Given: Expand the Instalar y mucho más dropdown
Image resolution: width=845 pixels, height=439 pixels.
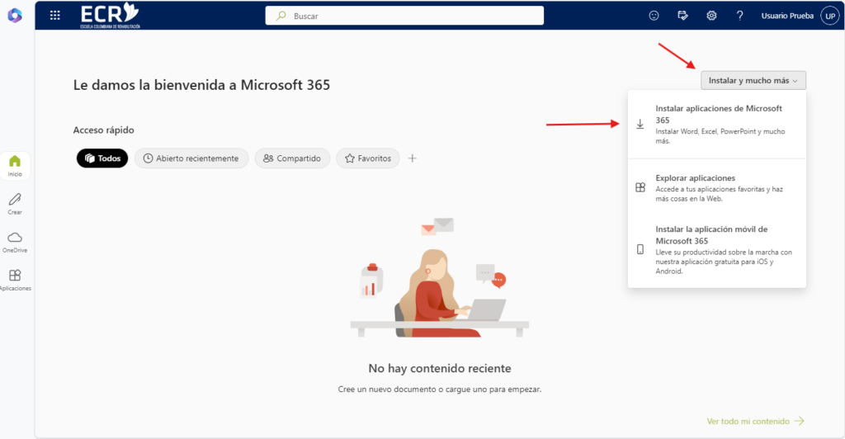Looking at the screenshot, I should click(753, 80).
